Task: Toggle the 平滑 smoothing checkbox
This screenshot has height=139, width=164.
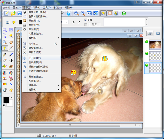Action: click(x=86, y=20)
